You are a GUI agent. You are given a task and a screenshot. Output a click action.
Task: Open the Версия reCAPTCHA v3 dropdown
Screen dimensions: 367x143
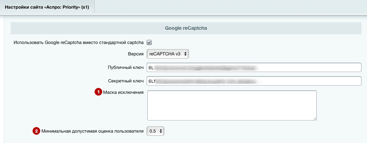click(x=168, y=54)
